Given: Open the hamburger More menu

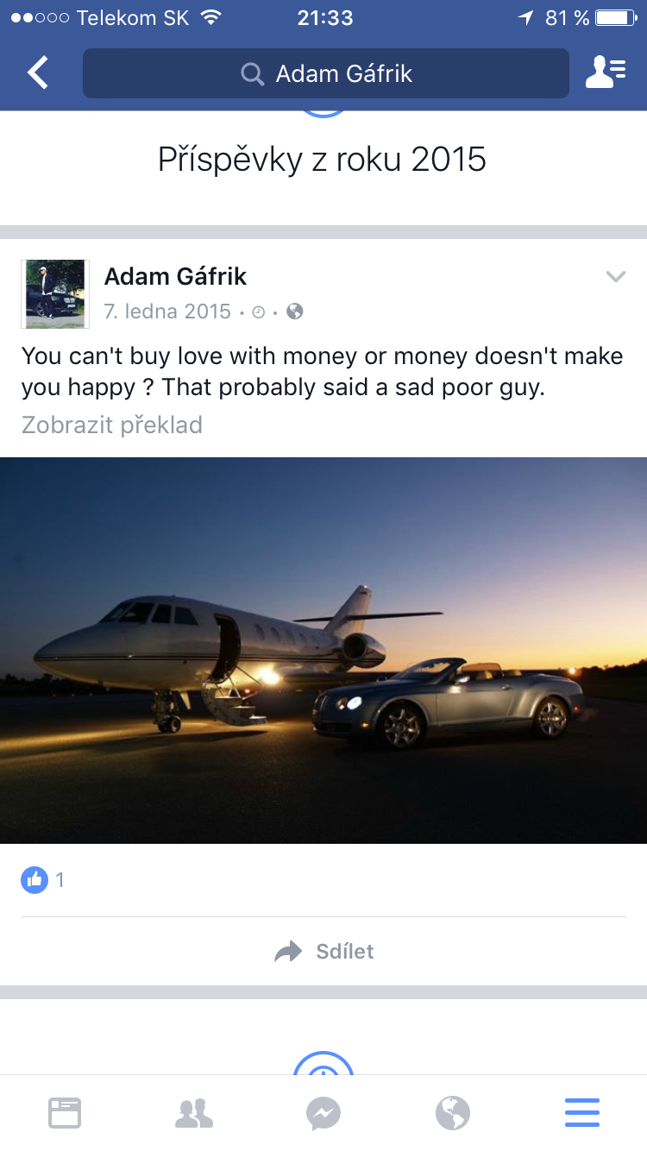Looking at the screenshot, I should click(x=582, y=1113).
